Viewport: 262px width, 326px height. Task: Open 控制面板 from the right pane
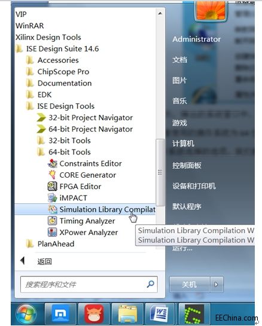(187, 166)
